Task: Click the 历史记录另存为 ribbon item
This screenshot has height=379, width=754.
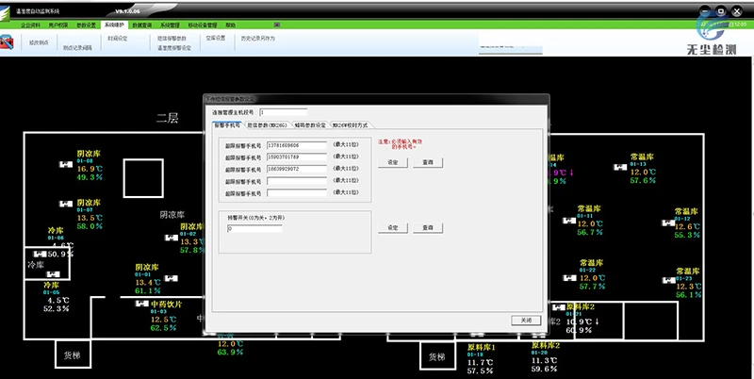Action: pos(257,39)
